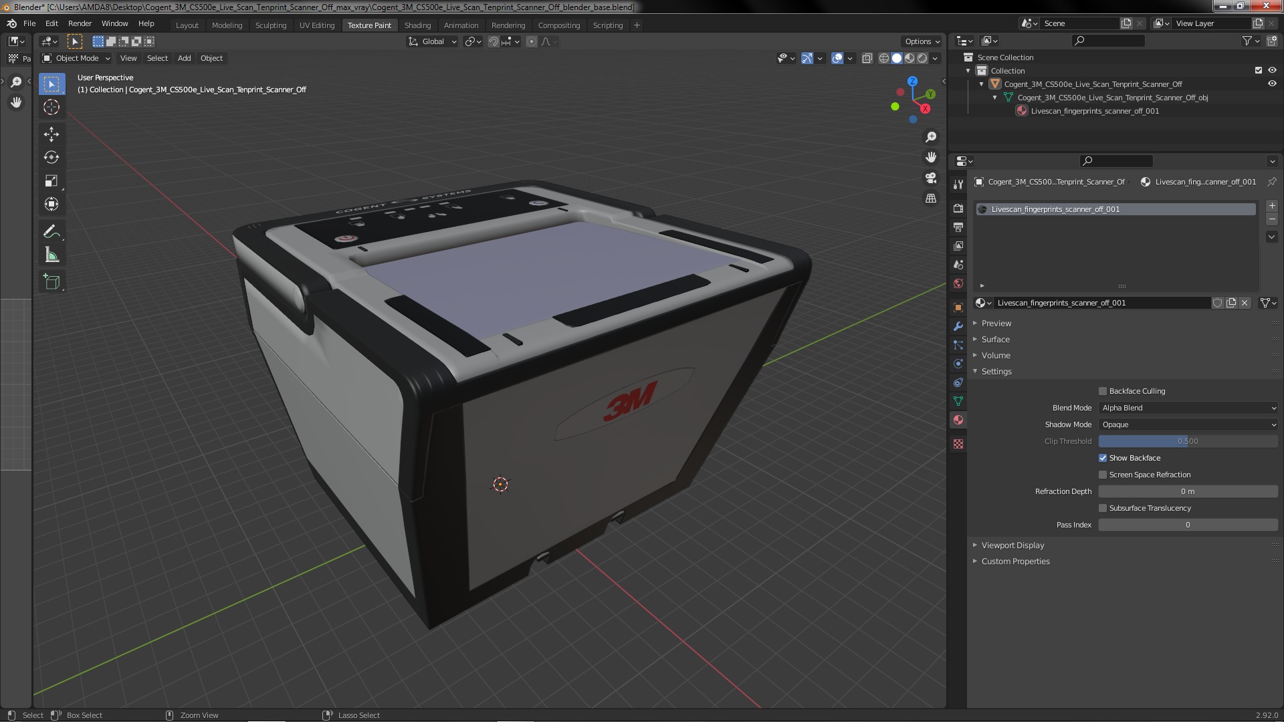Screen dimensions: 1284x722
Task: Add material slot with plus button
Action: click(x=1272, y=206)
